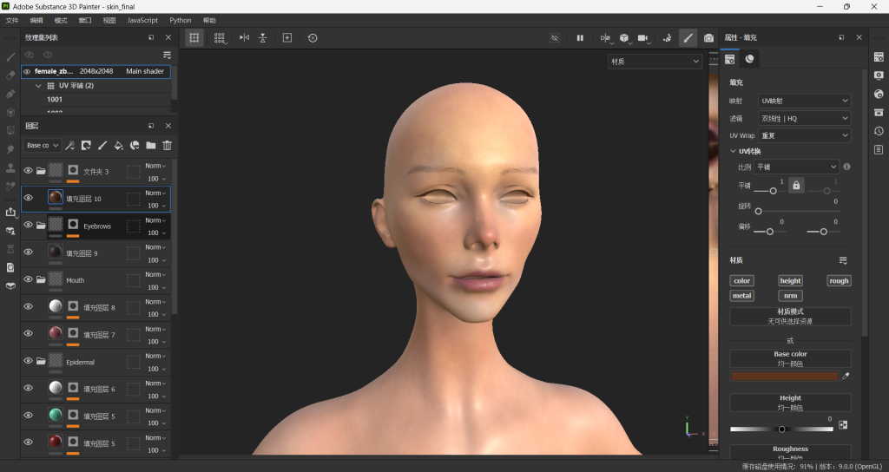
Task: Toggle the metal channel button
Action: pyautogui.click(x=741, y=296)
